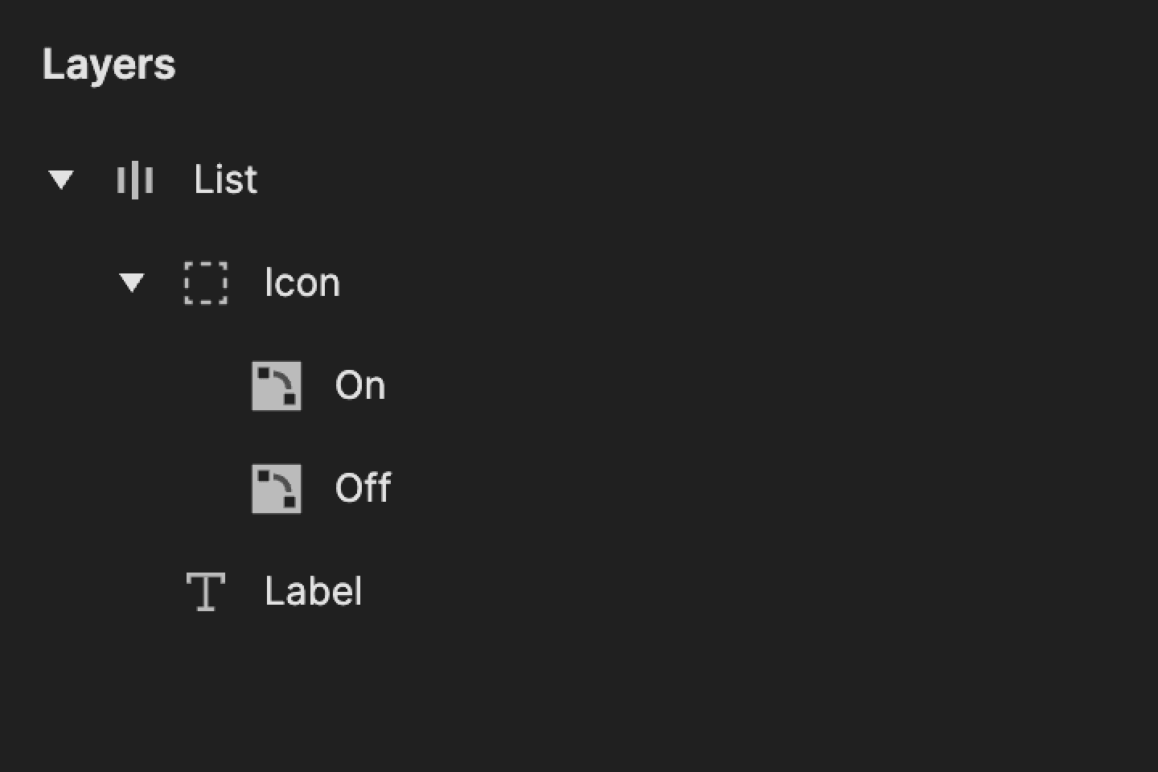Select the Off layer
The height and width of the screenshot is (772, 1158).
point(363,488)
